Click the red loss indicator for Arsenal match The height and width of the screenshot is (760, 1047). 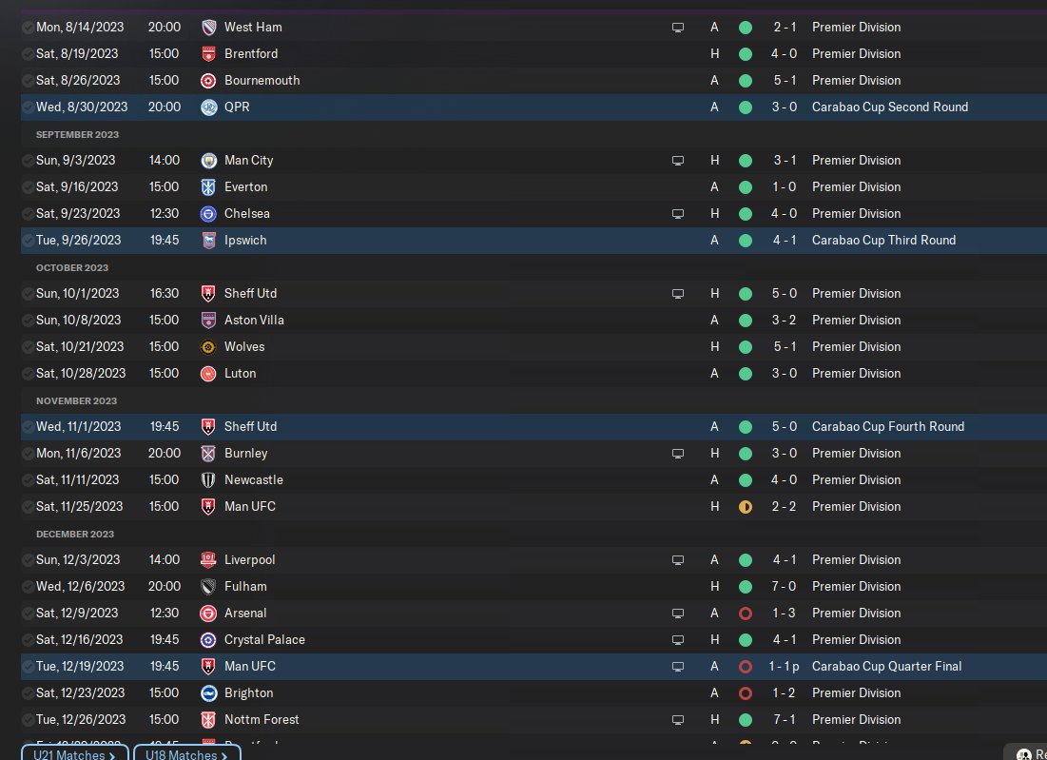746,614
